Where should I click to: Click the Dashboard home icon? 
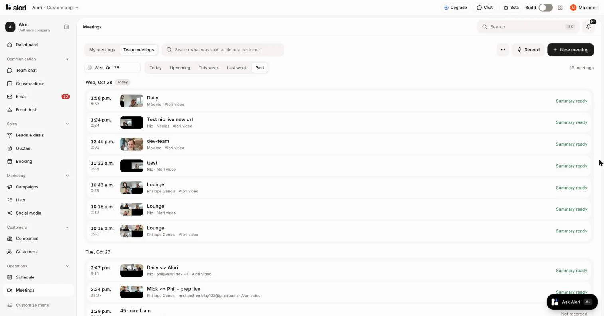10,45
